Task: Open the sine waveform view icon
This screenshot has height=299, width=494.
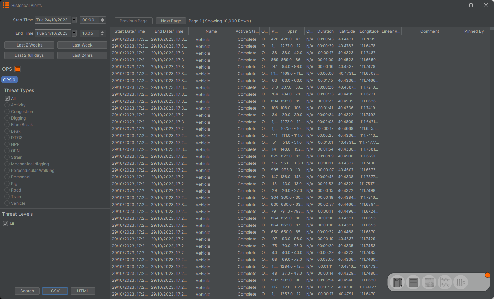Action: click(x=445, y=282)
